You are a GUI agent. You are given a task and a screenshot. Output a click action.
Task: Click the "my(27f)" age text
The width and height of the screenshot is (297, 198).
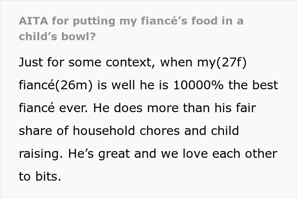tap(222, 62)
